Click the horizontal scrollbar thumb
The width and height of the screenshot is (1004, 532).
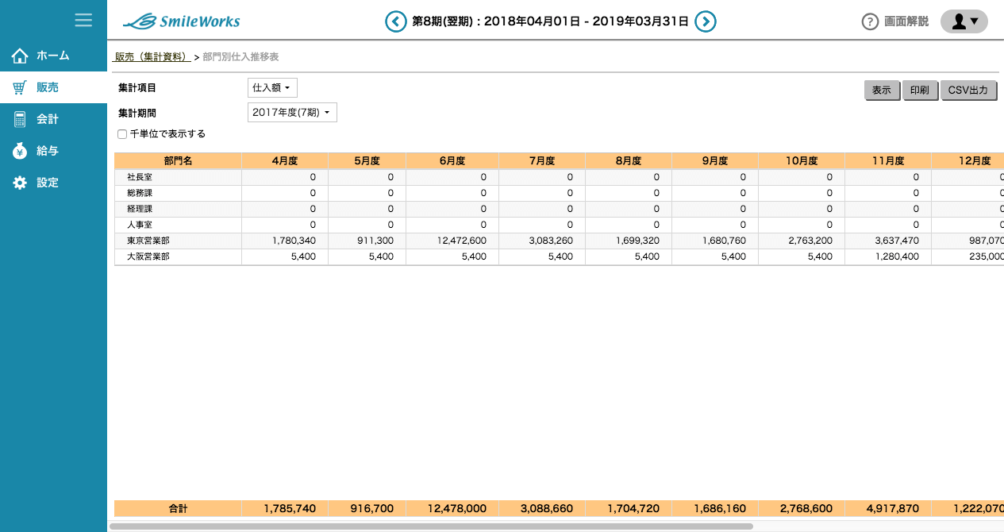431,526
